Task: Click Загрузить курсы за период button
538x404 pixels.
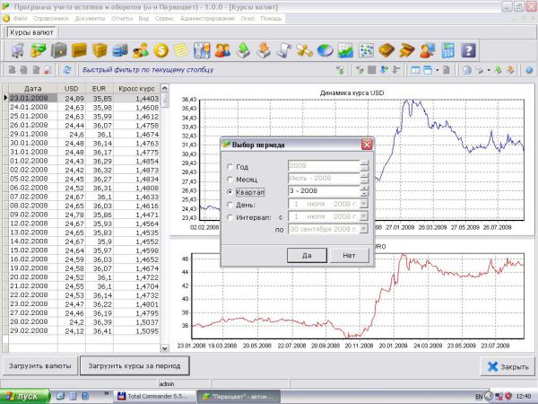Action: click(134, 366)
